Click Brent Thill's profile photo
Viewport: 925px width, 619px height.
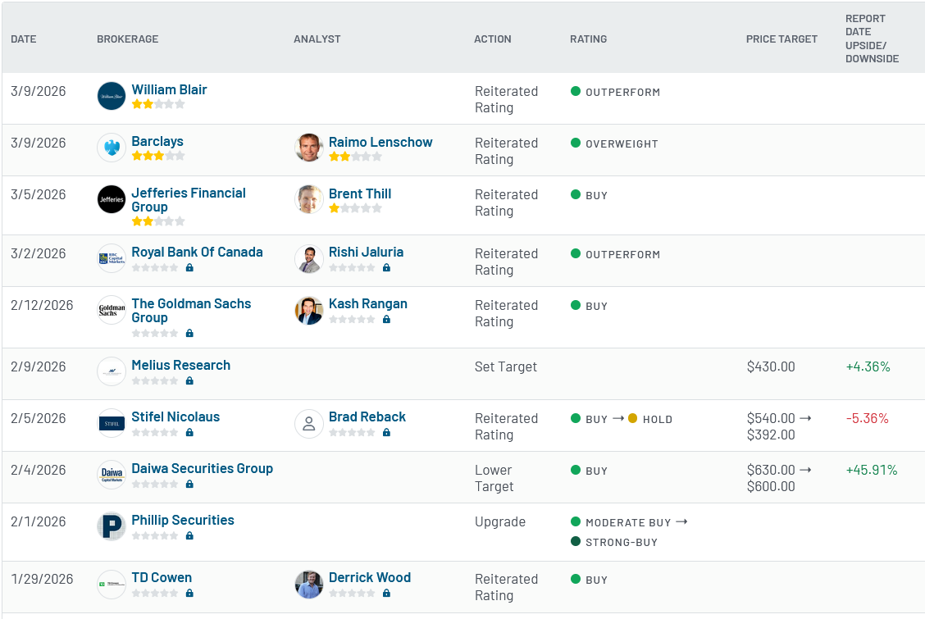(309, 199)
